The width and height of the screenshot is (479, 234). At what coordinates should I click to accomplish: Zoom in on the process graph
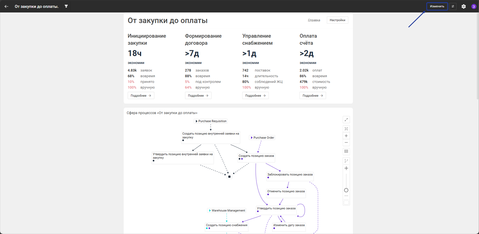[346, 136]
